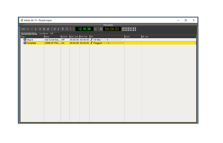Click the ':All Bits:' GPI cell
Viewport: 223px width, 143px height.
[x=107, y=40]
